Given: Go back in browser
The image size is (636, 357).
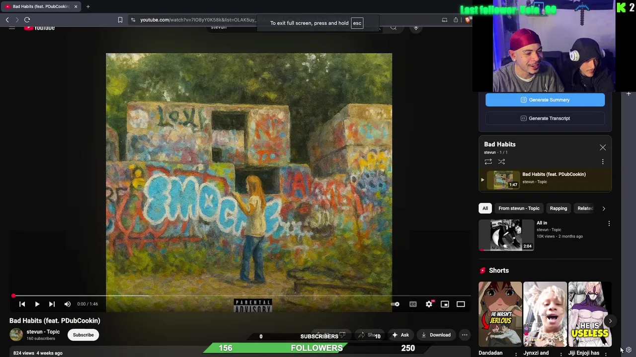Looking at the screenshot, I should point(7,20).
